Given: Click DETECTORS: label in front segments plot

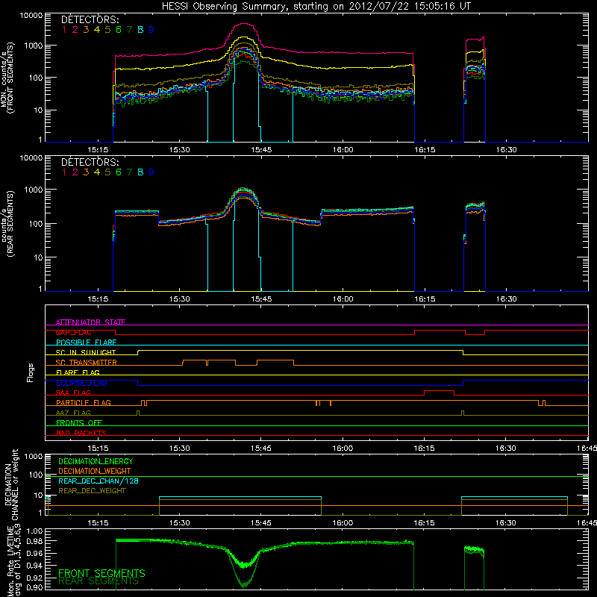Looking at the screenshot, I should tap(90, 19).
